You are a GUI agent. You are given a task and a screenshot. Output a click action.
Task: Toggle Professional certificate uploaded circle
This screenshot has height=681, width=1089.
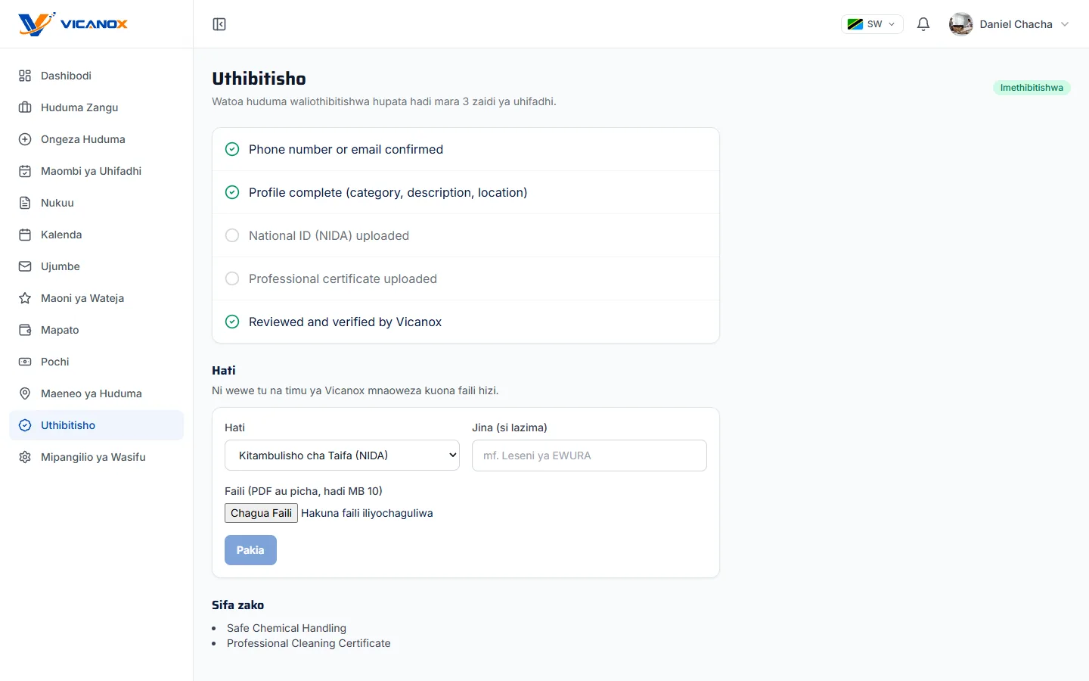tap(232, 278)
